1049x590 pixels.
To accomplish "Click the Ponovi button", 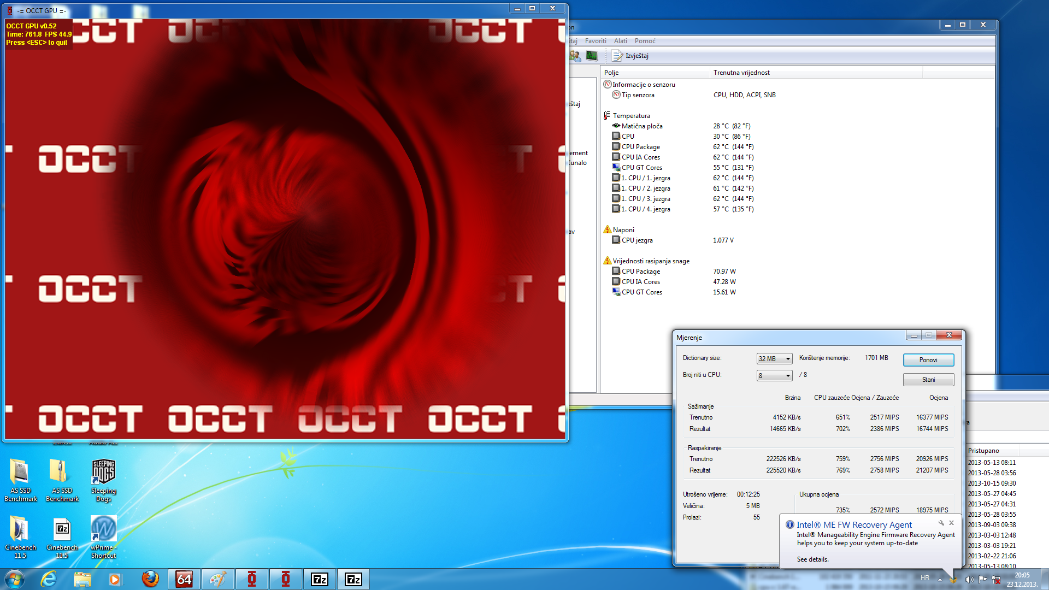I will point(928,360).
